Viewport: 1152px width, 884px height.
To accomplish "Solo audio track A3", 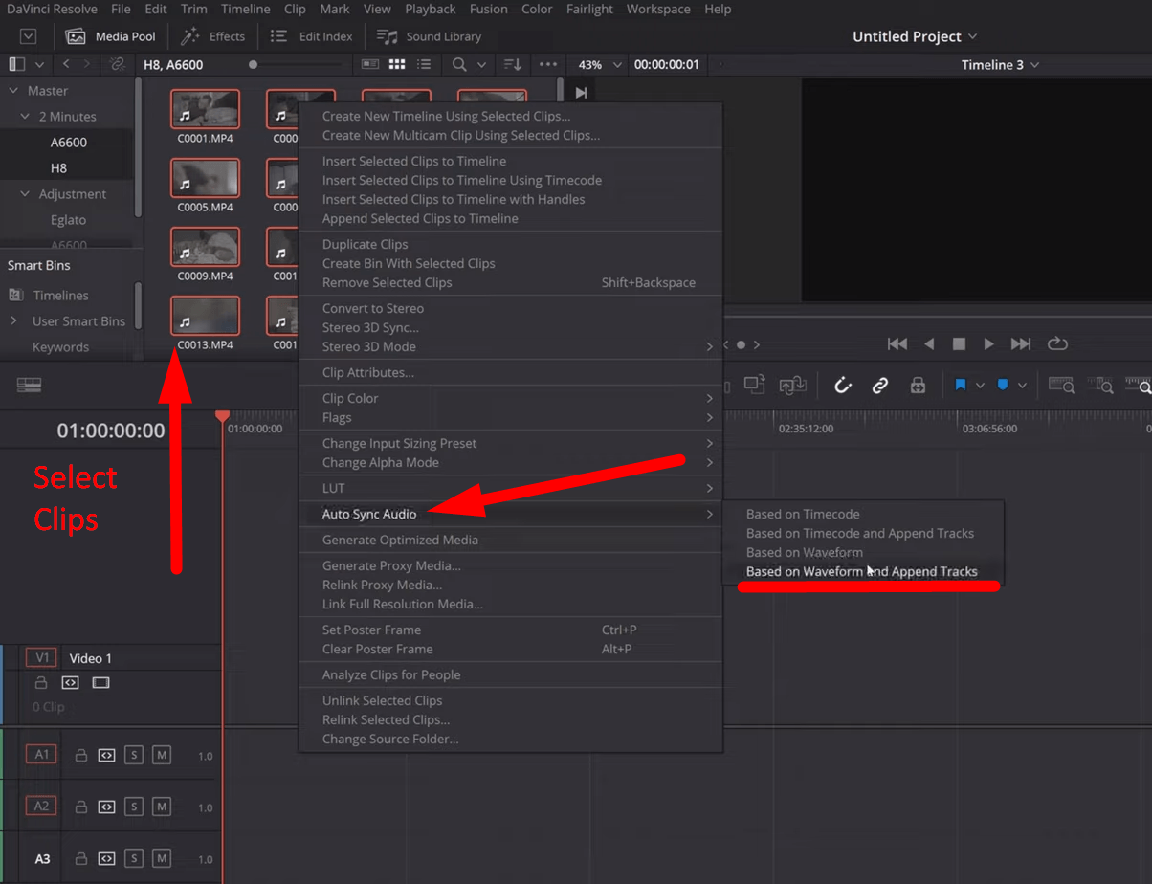I will pos(134,858).
